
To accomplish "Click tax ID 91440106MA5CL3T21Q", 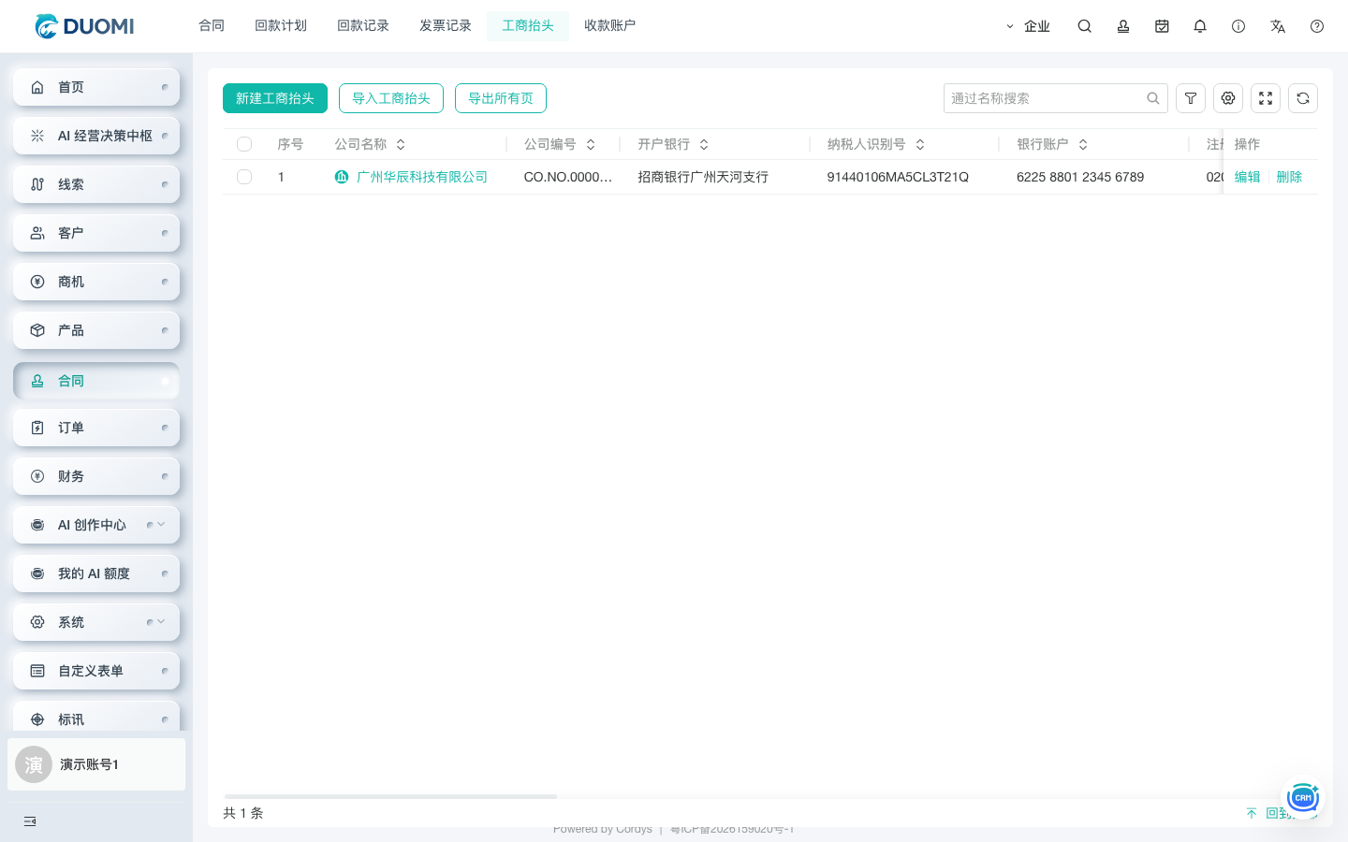I will tap(898, 177).
